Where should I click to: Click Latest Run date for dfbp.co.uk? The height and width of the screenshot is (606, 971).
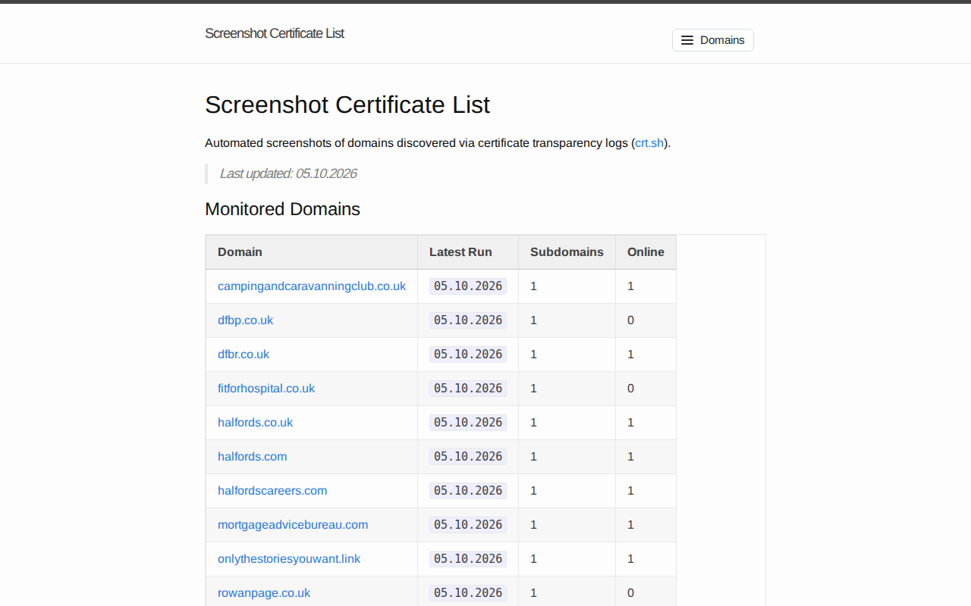pos(468,320)
